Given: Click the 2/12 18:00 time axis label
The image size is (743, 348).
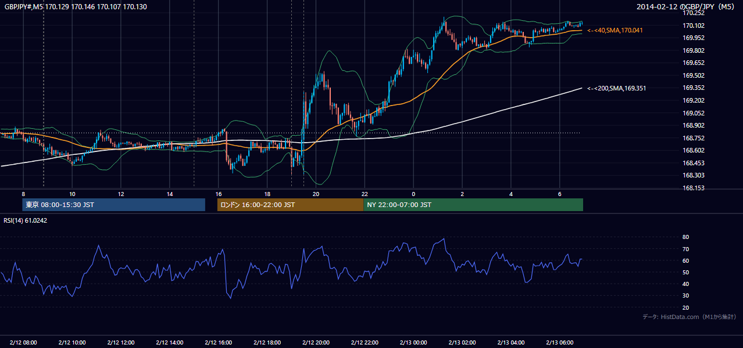Looking at the screenshot, I should pos(267,343).
